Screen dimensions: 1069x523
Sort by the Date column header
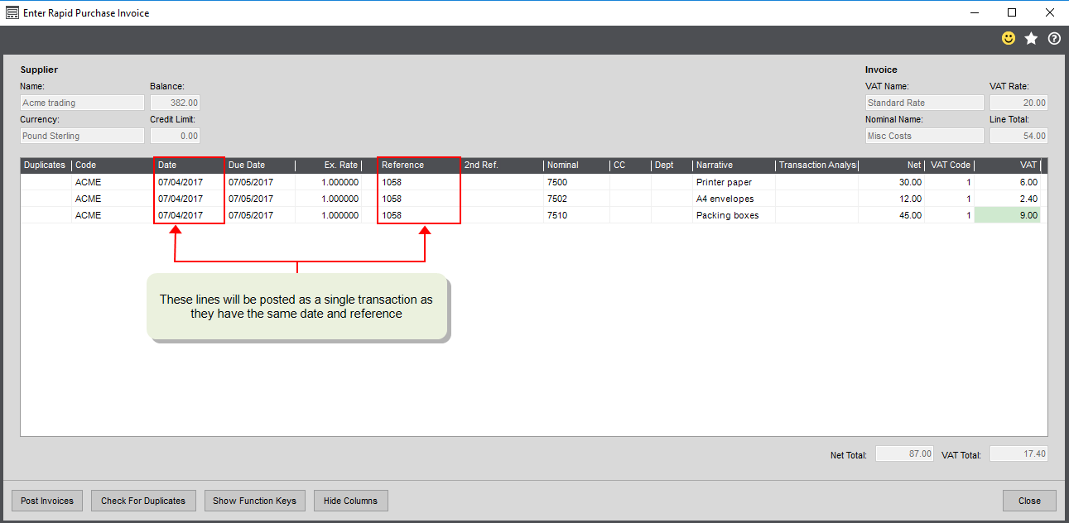tap(189, 166)
